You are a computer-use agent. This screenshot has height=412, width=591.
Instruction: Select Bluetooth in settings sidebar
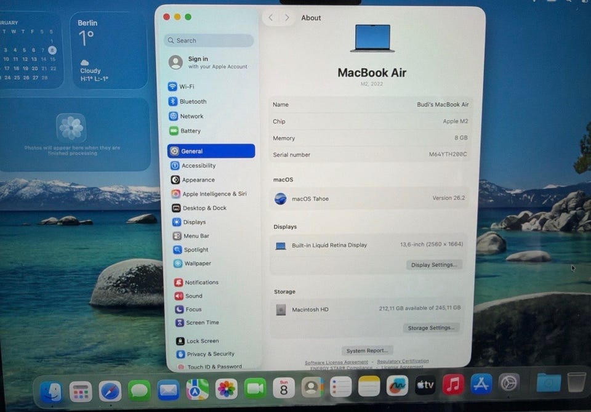pyautogui.click(x=211, y=102)
